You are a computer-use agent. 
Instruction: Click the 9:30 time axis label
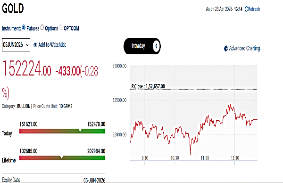[x=145, y=158]
